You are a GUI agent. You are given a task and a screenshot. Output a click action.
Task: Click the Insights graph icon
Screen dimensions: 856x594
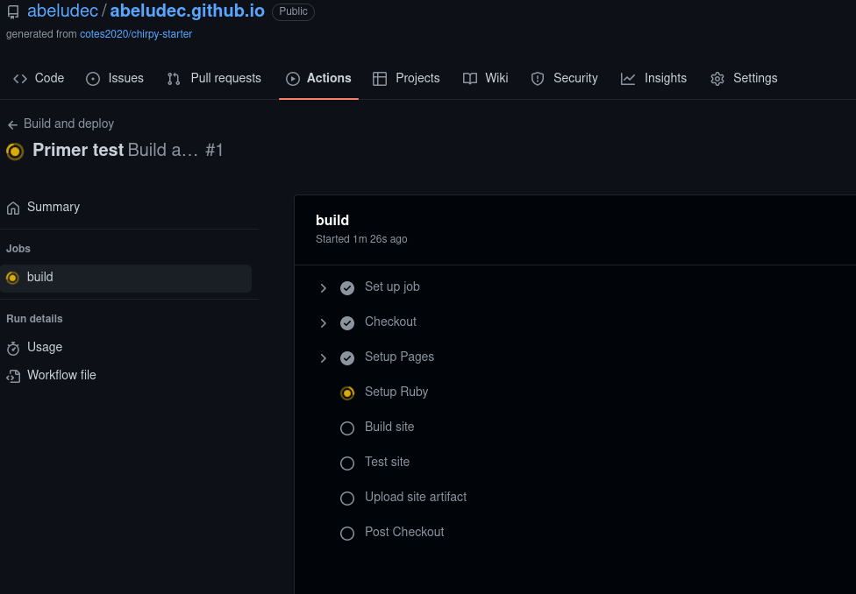click(x=628, y=78)
